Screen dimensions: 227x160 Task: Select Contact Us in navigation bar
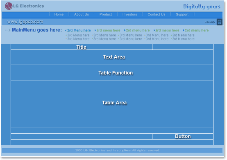coord(157,14)
